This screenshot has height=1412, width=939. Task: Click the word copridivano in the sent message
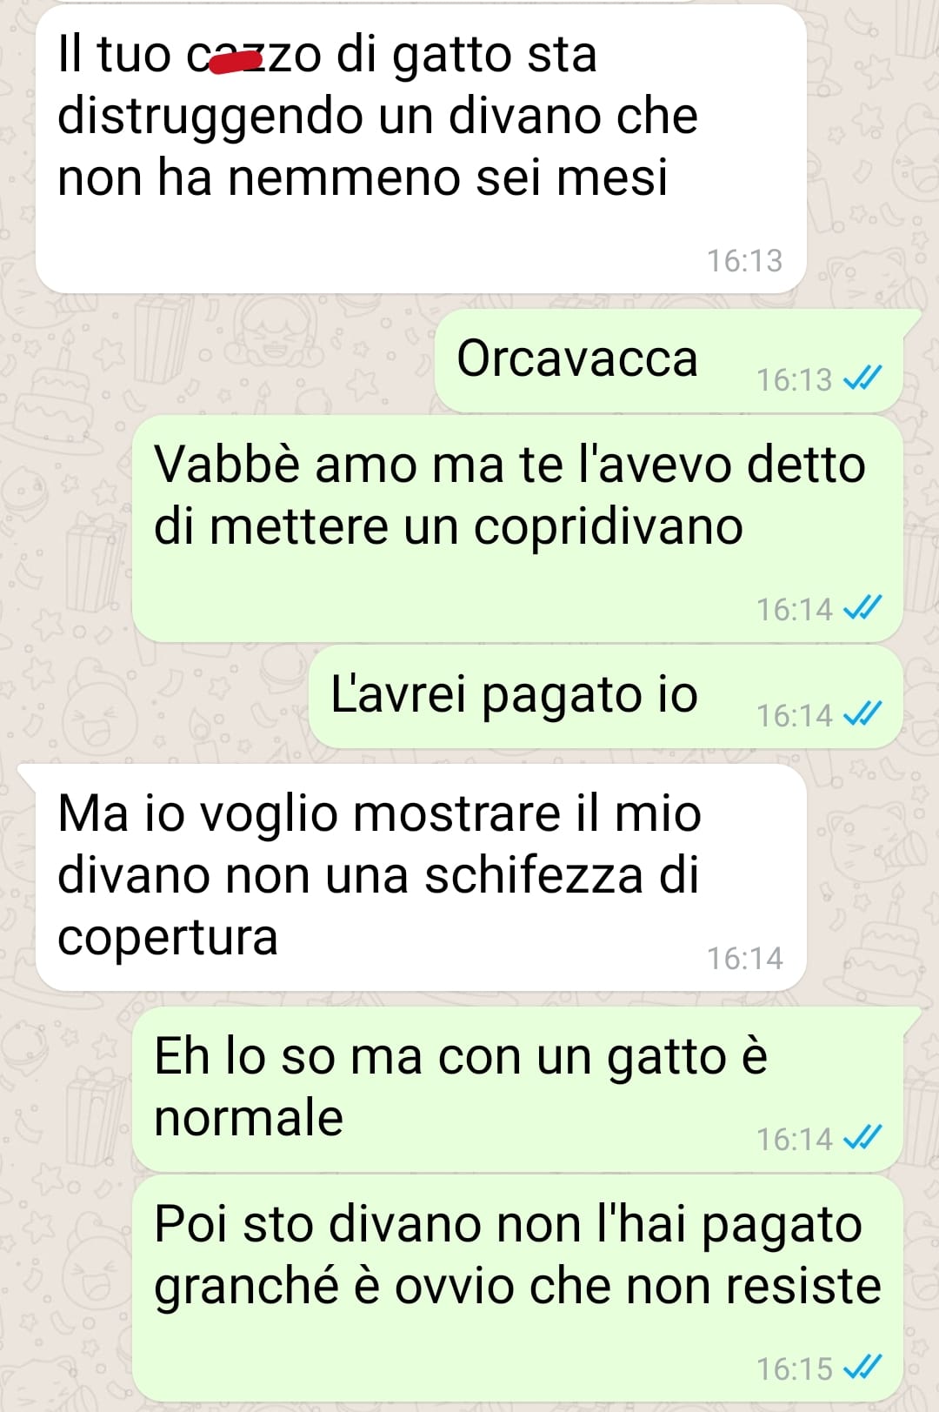[609, 527]
